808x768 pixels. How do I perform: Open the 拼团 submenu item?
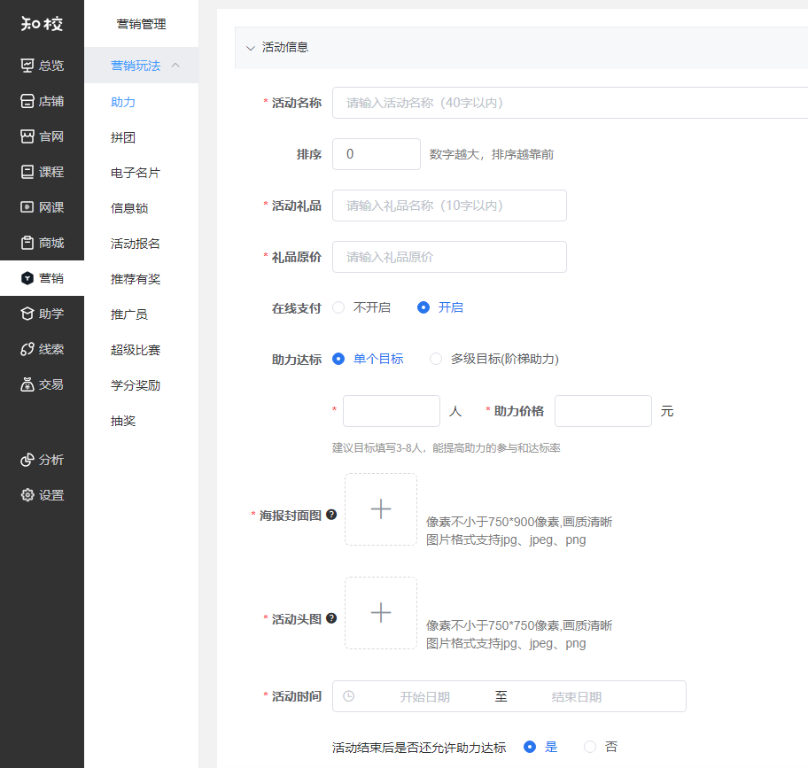click(x=123, y=137)
